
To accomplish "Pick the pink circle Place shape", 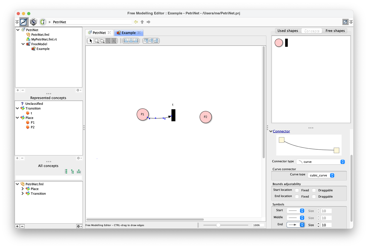I will coord(279,43).
